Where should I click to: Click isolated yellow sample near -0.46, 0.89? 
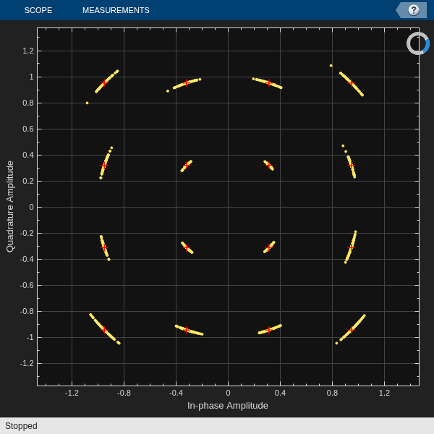[168, 91]
